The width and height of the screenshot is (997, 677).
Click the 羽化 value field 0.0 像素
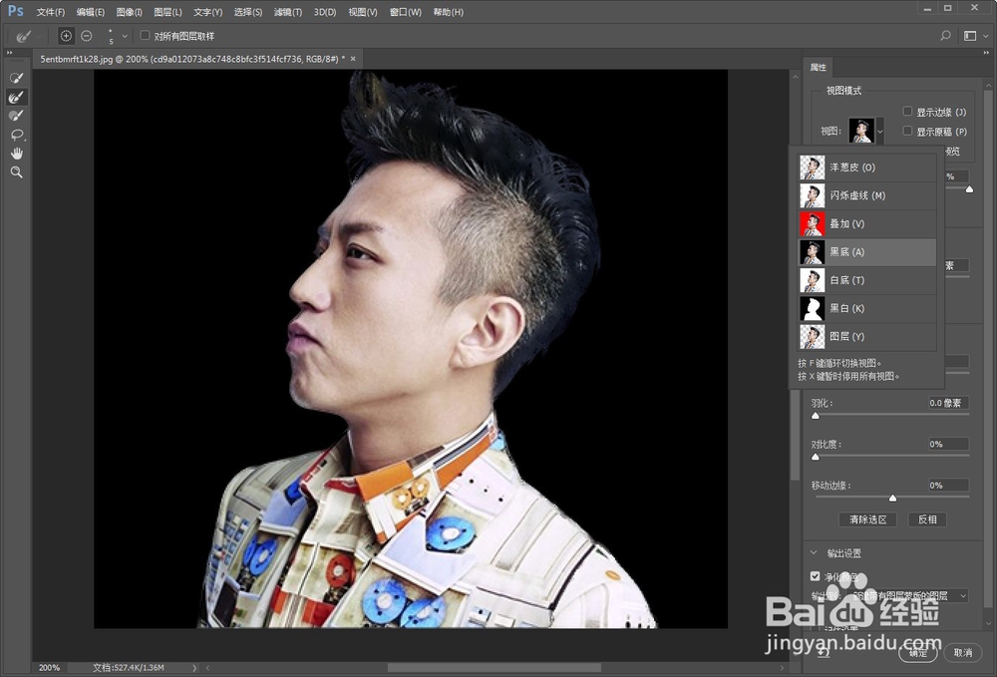tap(948, 403)
